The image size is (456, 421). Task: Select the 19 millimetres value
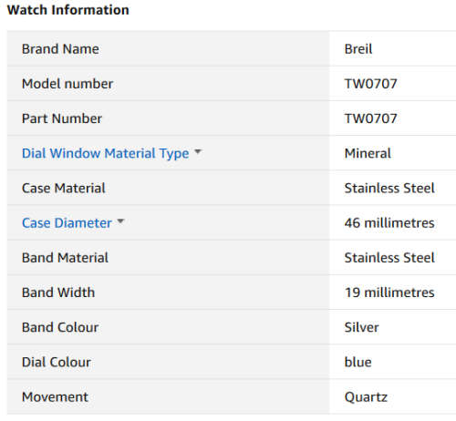pyautogui.click(x=389, y=293)
